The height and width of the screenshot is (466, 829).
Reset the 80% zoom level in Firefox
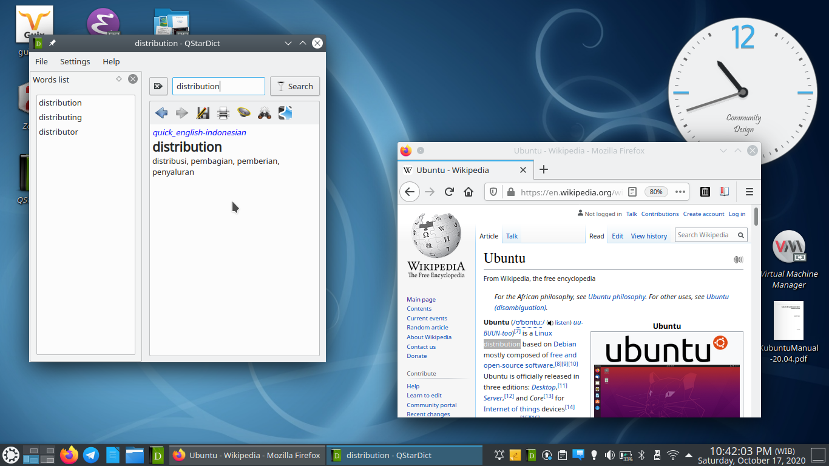656,192
